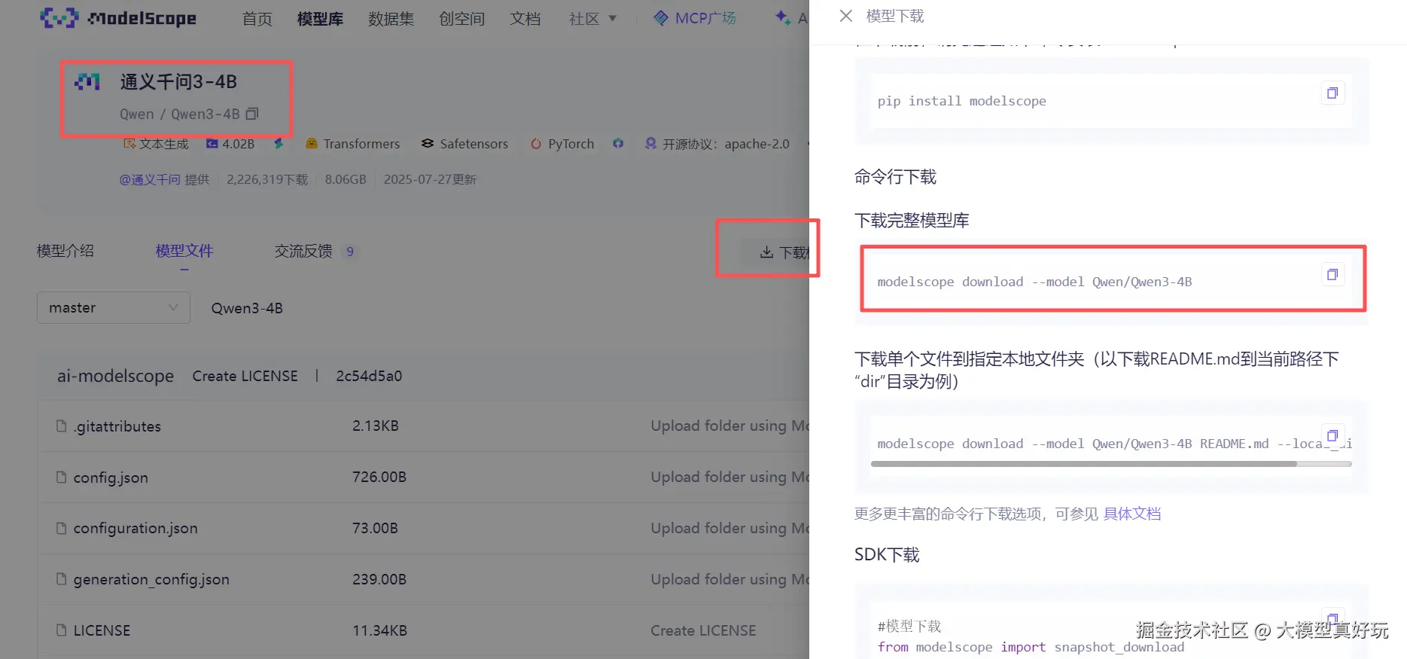
Task: Open the generation_config.json file
Action: pyautogui.click(x=151, y=579)
